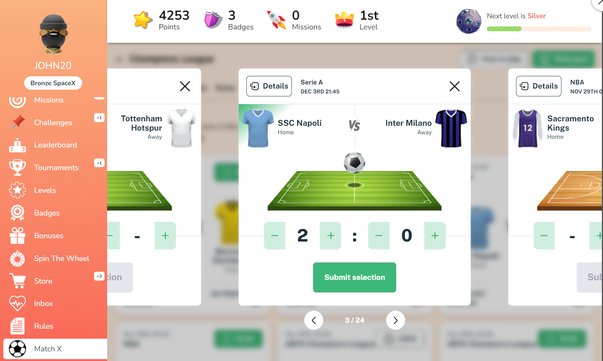Viewport: 603px width, 361px height.
Task: Open the Spin The Wheel icon
Action: [x=17, y=259]
